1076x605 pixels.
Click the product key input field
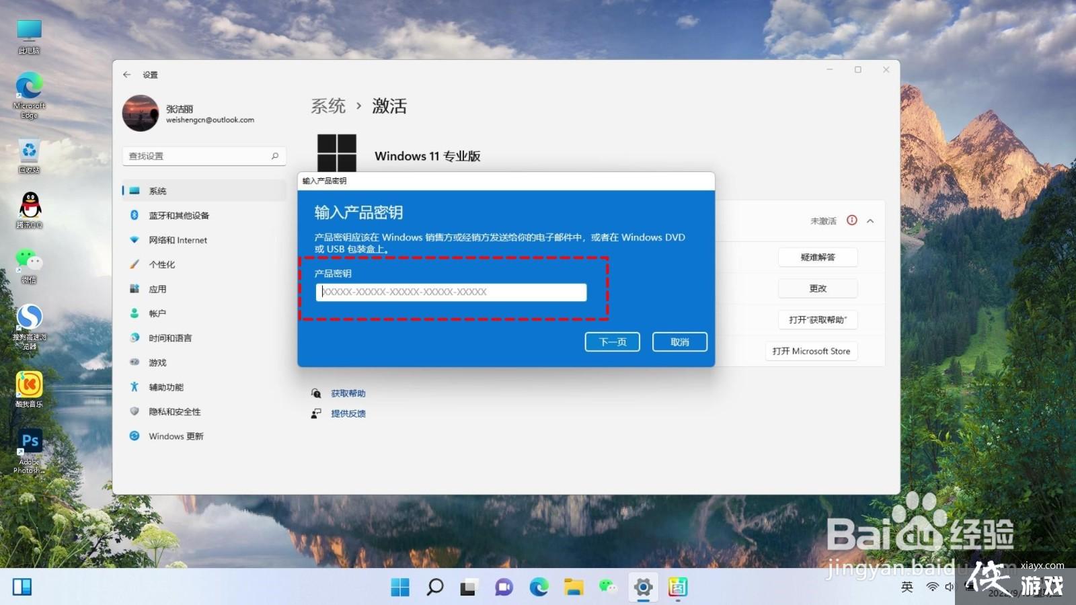(451, 292)
